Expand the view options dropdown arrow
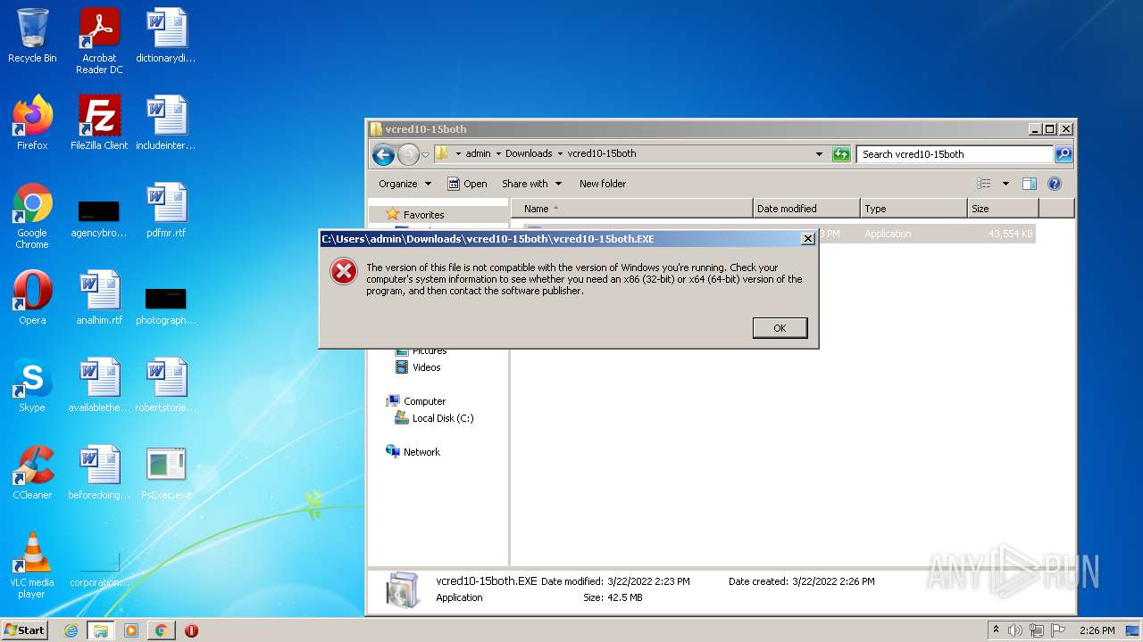The width and height of the screenshot is (1143, 642). (x=1005, y=184)
